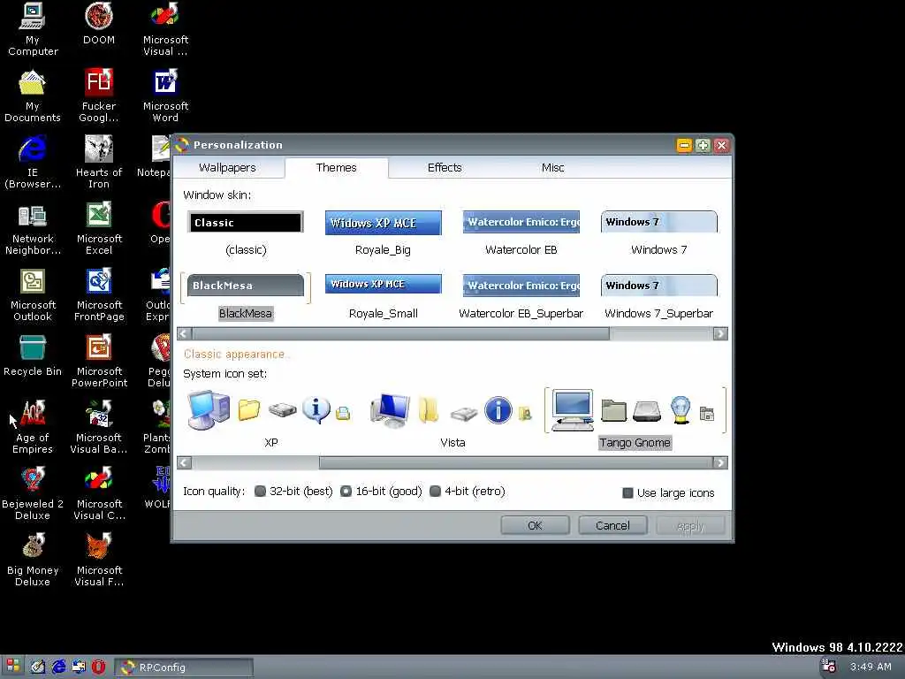Select 16-bit (good) icon quality

(x=381, y=492)
